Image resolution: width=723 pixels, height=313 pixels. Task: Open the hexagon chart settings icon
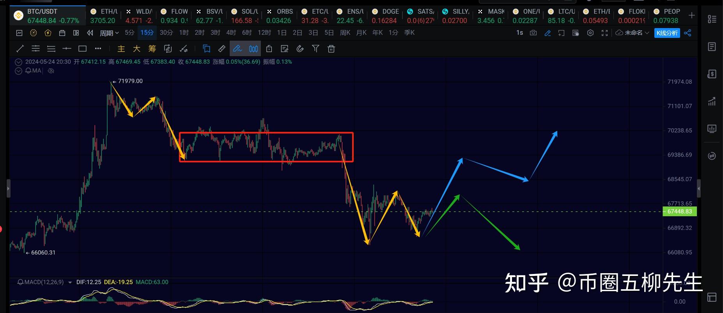[x=590, y=33]
